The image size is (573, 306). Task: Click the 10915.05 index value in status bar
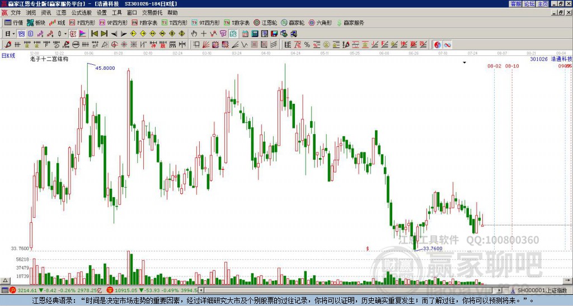tap(125, 290)
